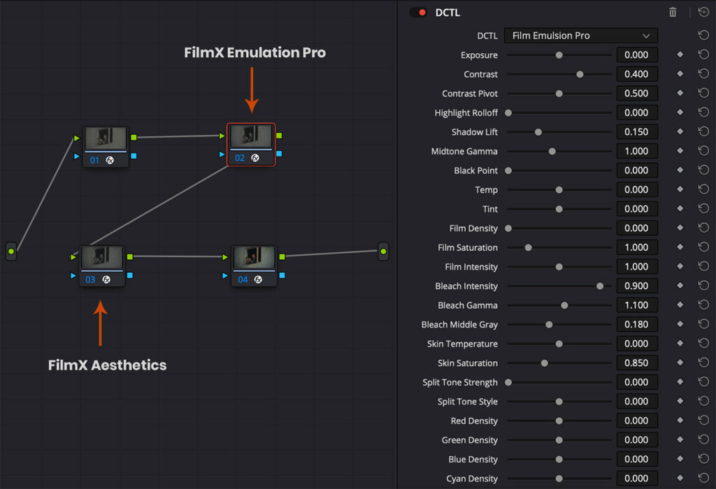Add keyframe for Bleach Middle Gray

(x=680, y=324)
